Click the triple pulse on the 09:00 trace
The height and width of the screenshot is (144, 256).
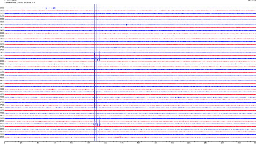(x=97, y=58)
